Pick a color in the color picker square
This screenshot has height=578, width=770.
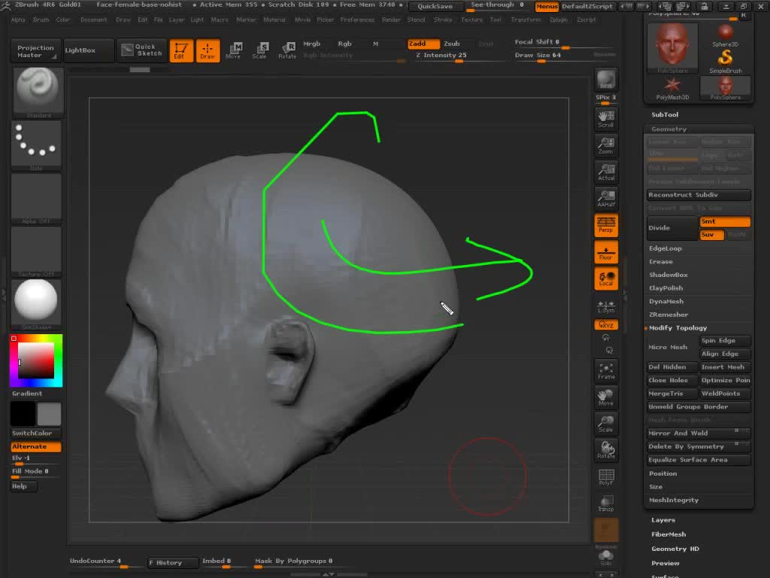[x=36, y=360]
